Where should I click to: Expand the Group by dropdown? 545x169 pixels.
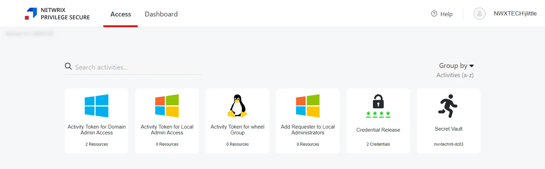coord(456,65)
